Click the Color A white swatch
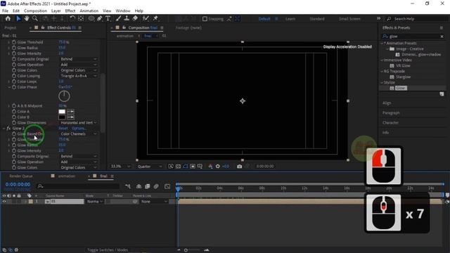 click(x=62, y=112)
